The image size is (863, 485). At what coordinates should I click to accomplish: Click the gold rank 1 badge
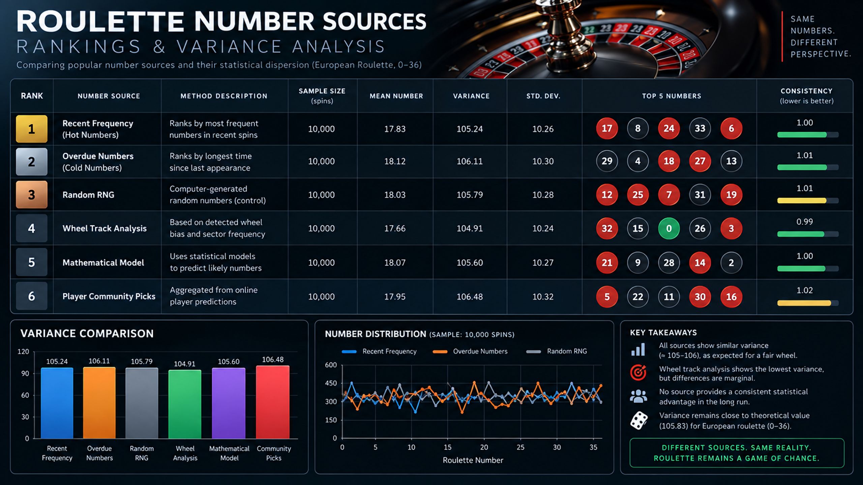[32, 129]
